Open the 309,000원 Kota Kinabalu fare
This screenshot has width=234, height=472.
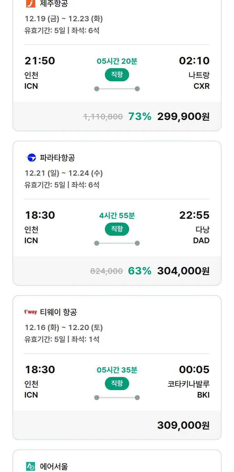(183, 425)
